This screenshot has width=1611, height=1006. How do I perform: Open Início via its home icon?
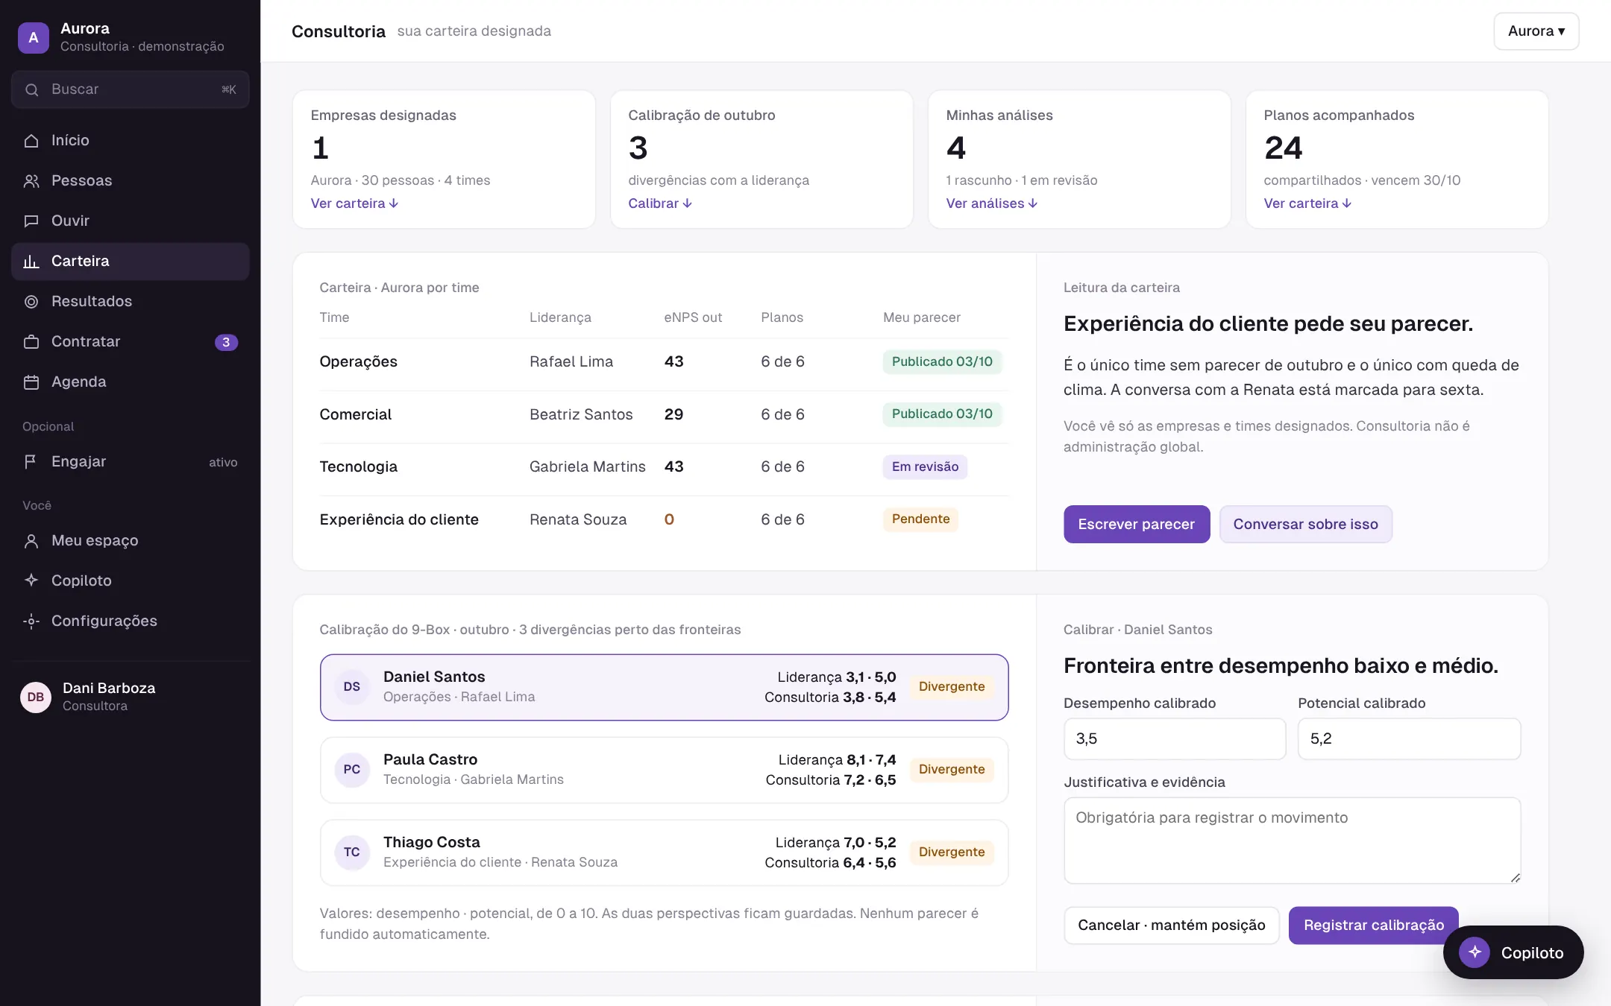[31, 141]
